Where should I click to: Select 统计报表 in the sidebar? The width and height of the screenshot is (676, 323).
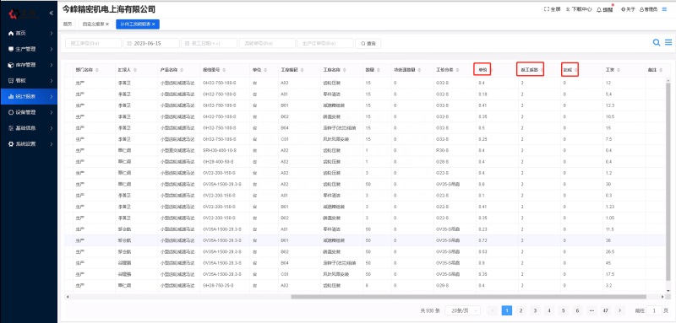point(29,96)
